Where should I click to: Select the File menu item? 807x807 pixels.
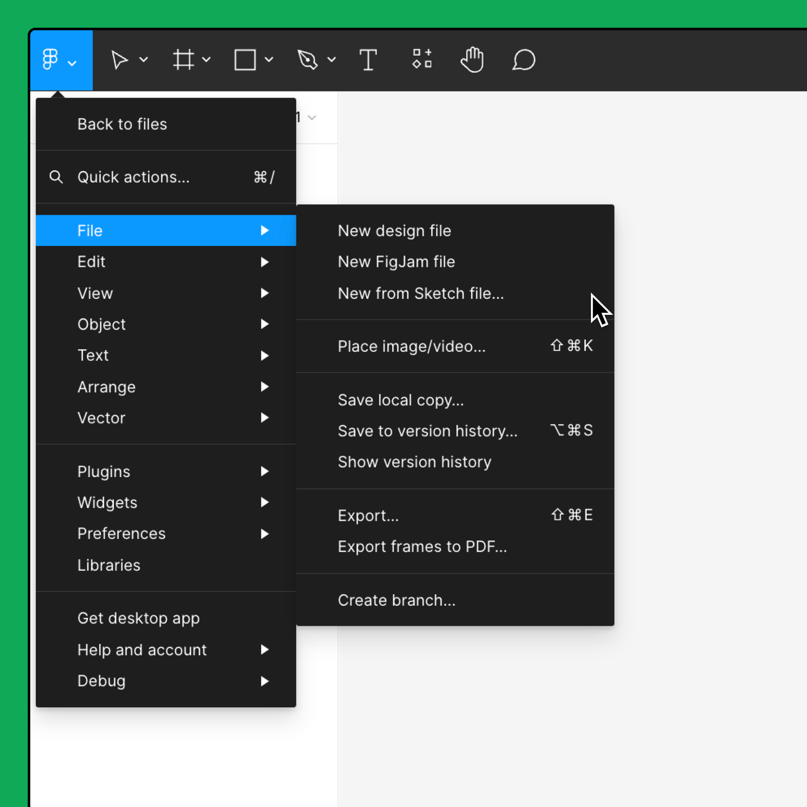pos(166,230)
